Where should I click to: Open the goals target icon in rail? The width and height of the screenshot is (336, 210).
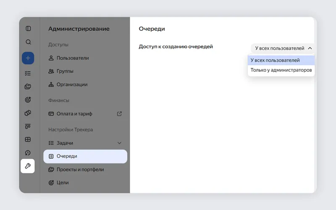[x=28, y=100]
